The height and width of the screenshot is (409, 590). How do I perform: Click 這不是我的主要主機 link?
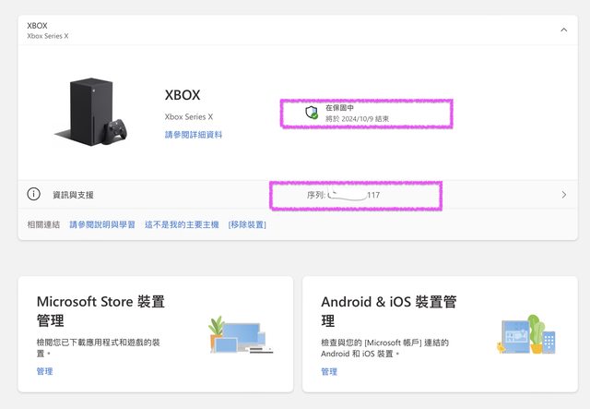[182, 224]
